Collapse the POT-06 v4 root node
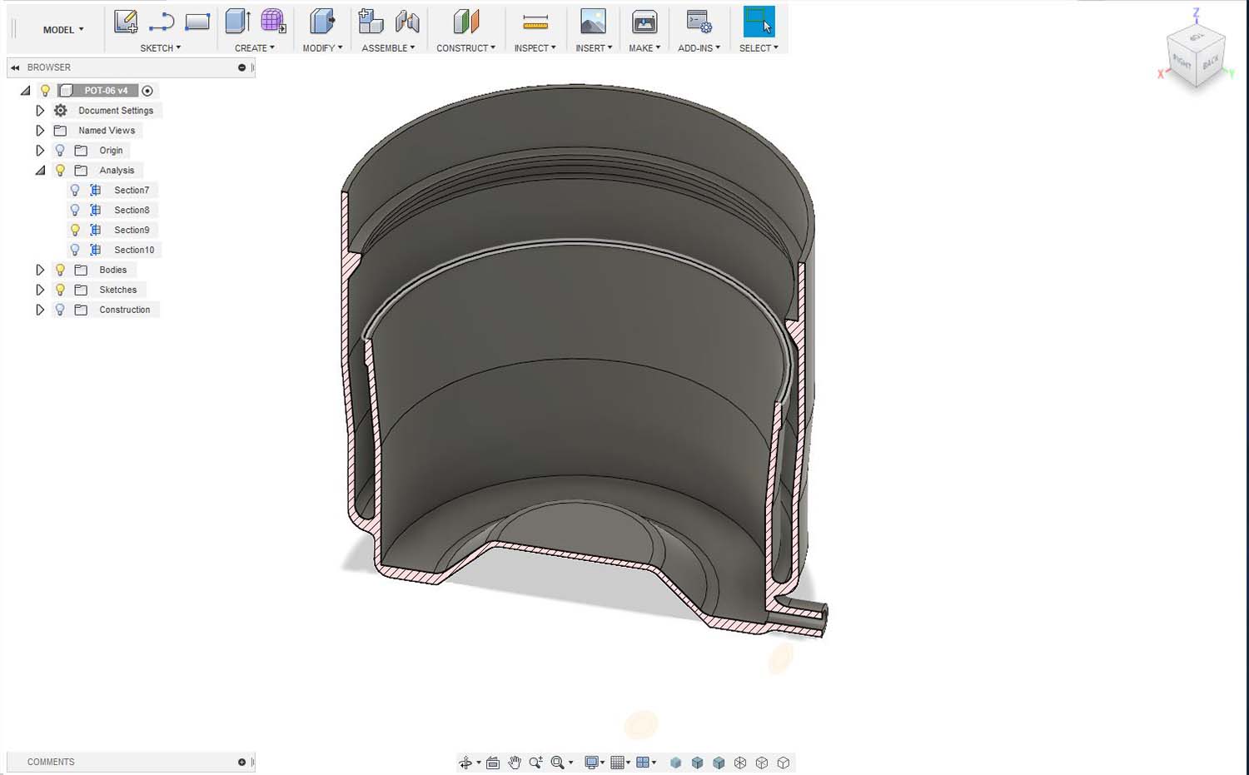The width and height of the screenshot is (1249, 775). [25, 91]
